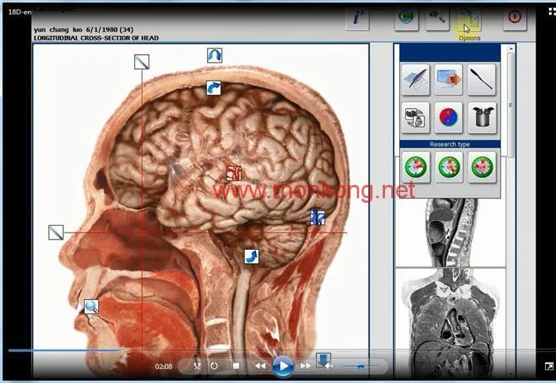Click the blue vertebra icon at back of brain
Screen dimensions: 556x383
coord(318,218)
